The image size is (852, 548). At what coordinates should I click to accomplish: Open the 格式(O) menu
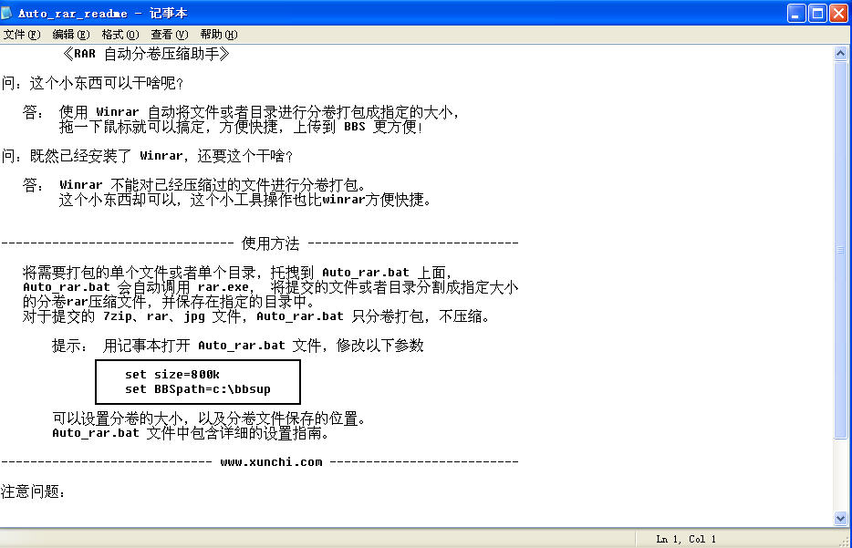tap(119, 35)
